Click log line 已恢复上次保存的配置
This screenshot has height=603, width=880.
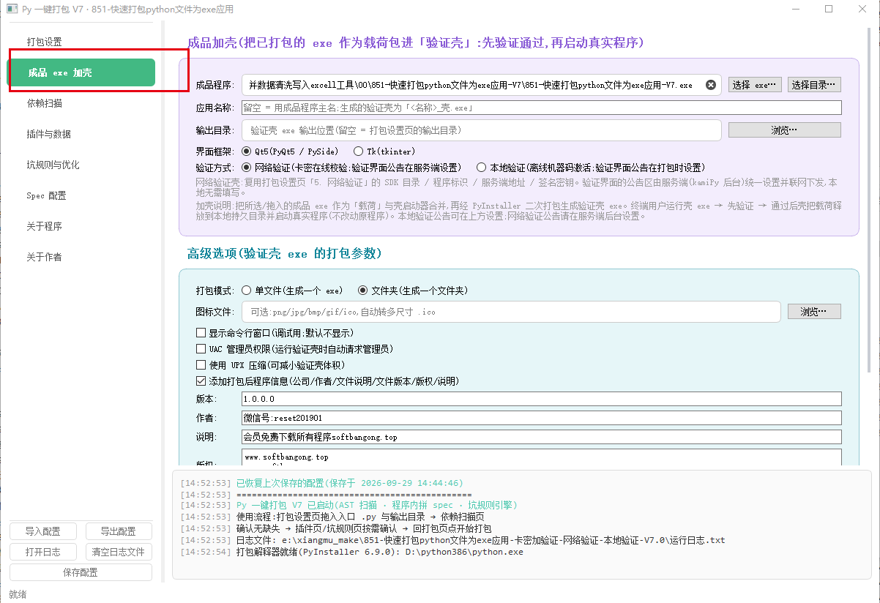tap(322, 483)
